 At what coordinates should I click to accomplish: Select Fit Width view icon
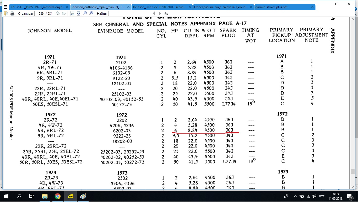[x=72, y=13]
